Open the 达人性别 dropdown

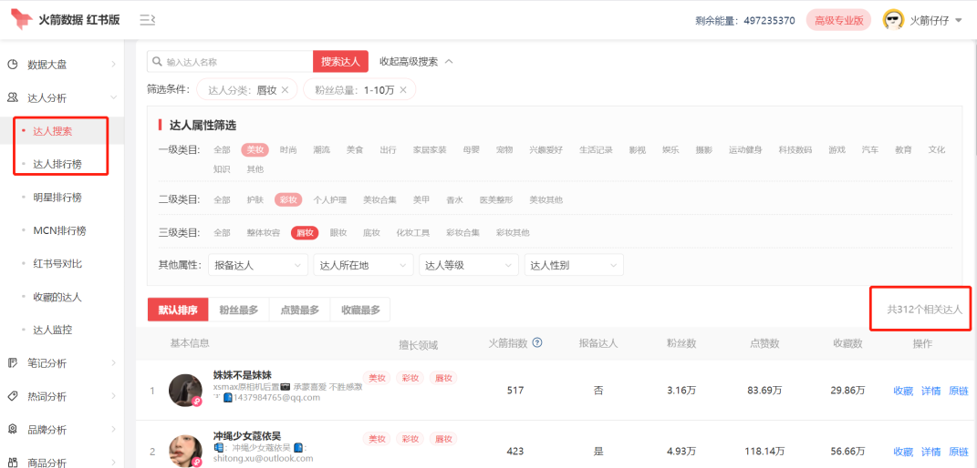[x=574, y=265]
